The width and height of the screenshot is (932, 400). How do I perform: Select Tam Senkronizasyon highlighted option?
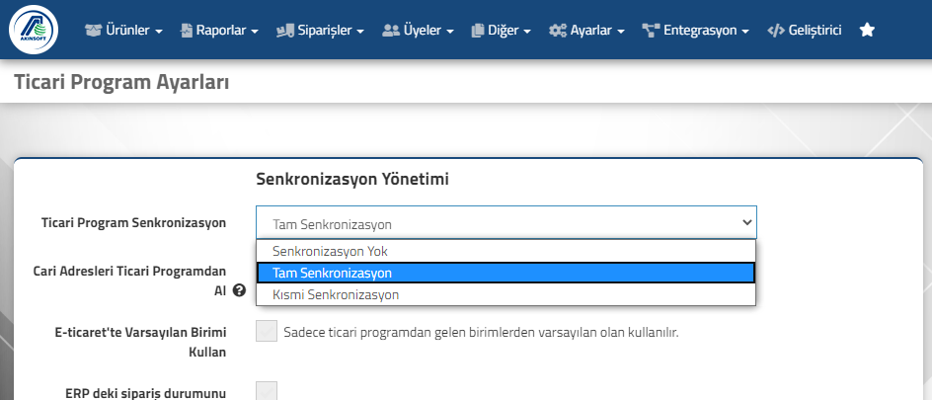point(505,273)
